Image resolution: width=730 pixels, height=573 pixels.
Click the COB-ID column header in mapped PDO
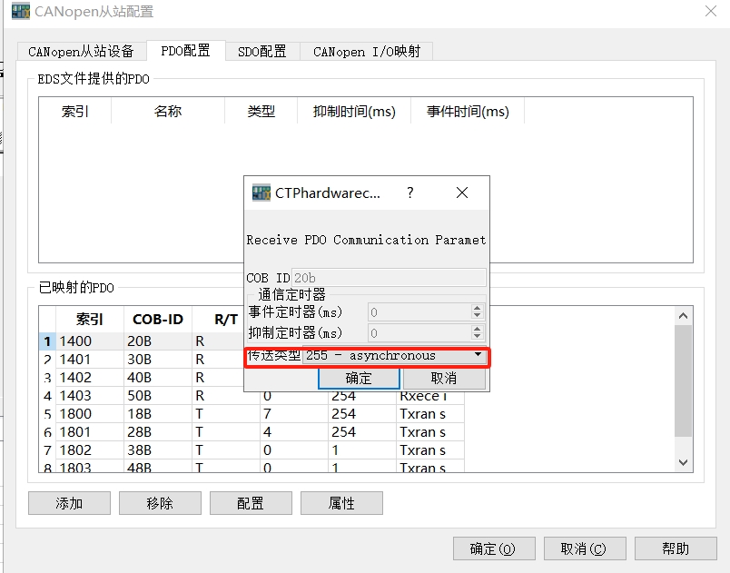click(158, 320)
